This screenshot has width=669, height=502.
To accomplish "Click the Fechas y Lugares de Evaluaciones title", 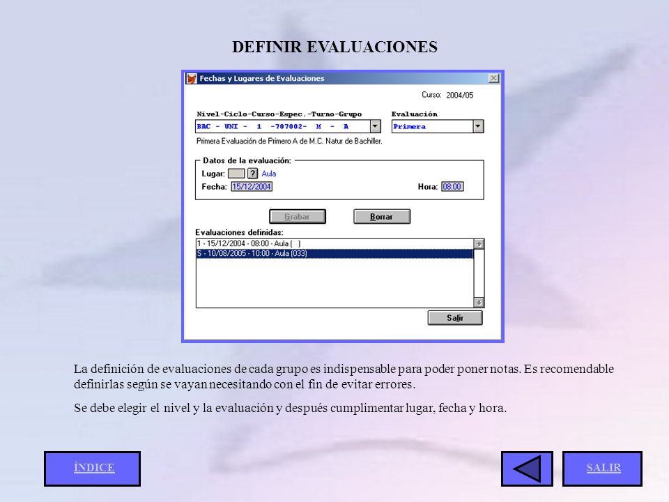I will click(262, 79).
